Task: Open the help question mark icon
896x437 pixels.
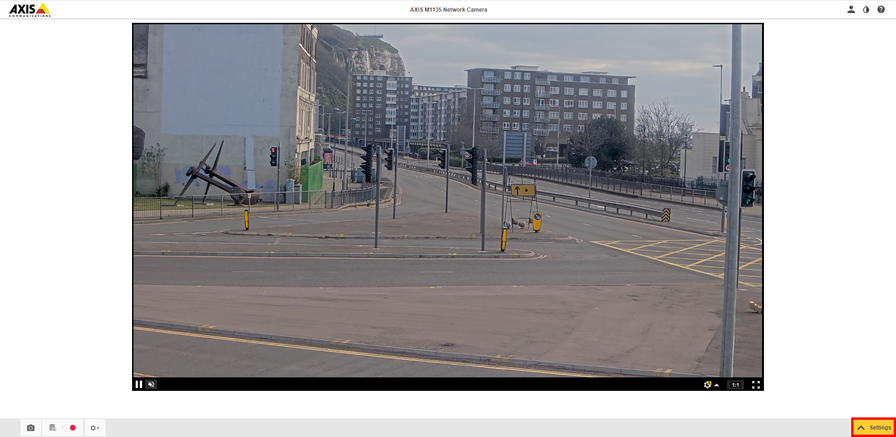Action: click(881, 9)
